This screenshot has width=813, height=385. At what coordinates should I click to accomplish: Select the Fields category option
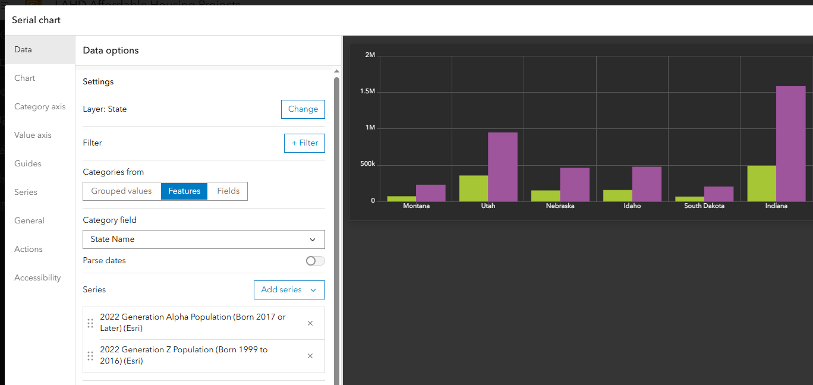pos(228,191)
